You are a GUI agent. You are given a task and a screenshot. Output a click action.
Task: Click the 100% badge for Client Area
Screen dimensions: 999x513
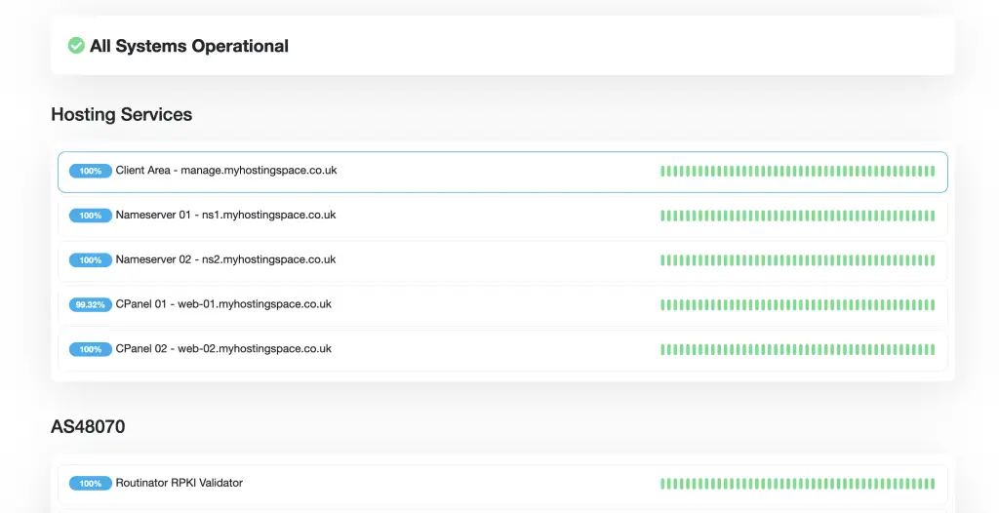click(x=91, y=171)
